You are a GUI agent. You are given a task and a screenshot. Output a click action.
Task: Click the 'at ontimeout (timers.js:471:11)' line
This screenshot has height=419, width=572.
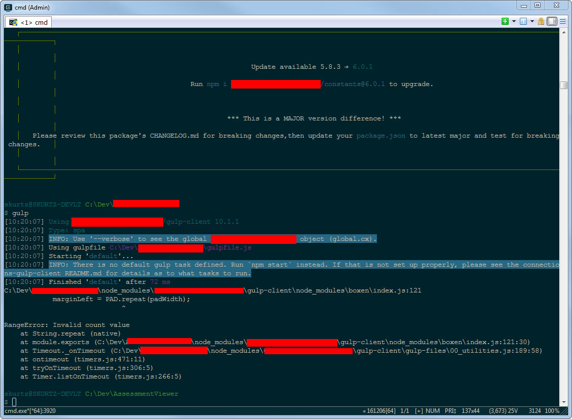pos(83,360)
